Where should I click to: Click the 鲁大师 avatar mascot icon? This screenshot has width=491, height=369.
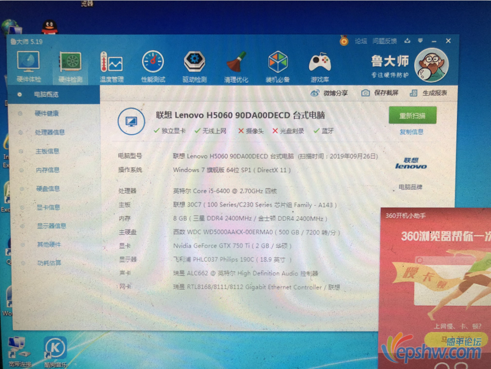point(432,65)
